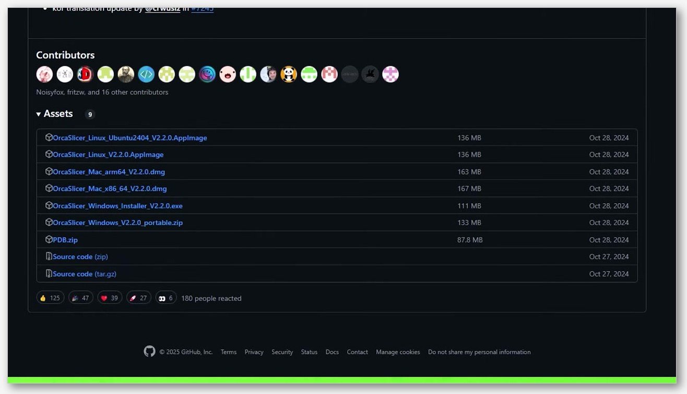Screen dimensions: 687x394
Task: Click the 133 MB size of Windows portable zip
Action: pyautogui.click(x=469, y=223)
